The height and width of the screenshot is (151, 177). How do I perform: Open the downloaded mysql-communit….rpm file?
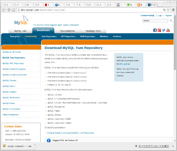point(18,146)
